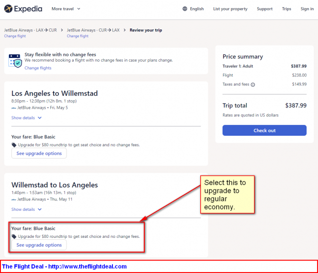
Task: Click Change flight under LAX to CUR
Action: coord(15,36)
